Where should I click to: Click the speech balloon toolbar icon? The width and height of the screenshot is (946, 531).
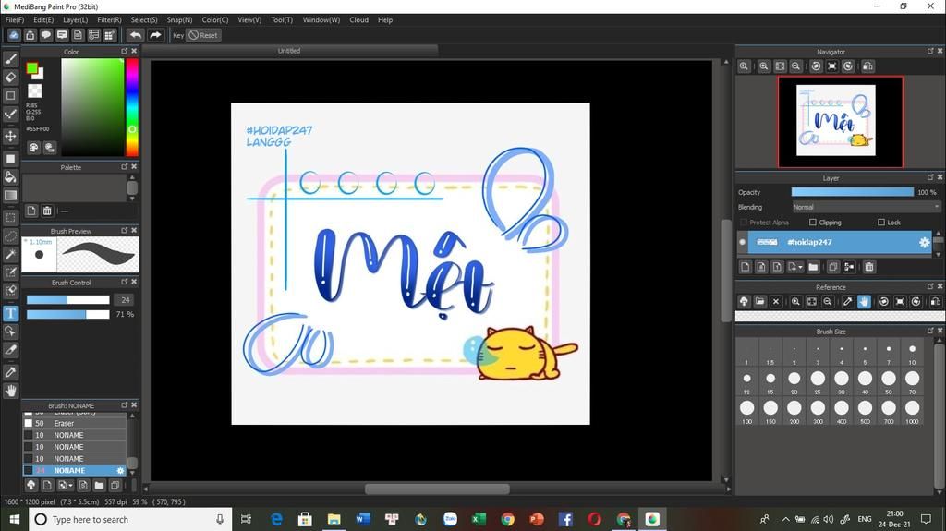46,35
